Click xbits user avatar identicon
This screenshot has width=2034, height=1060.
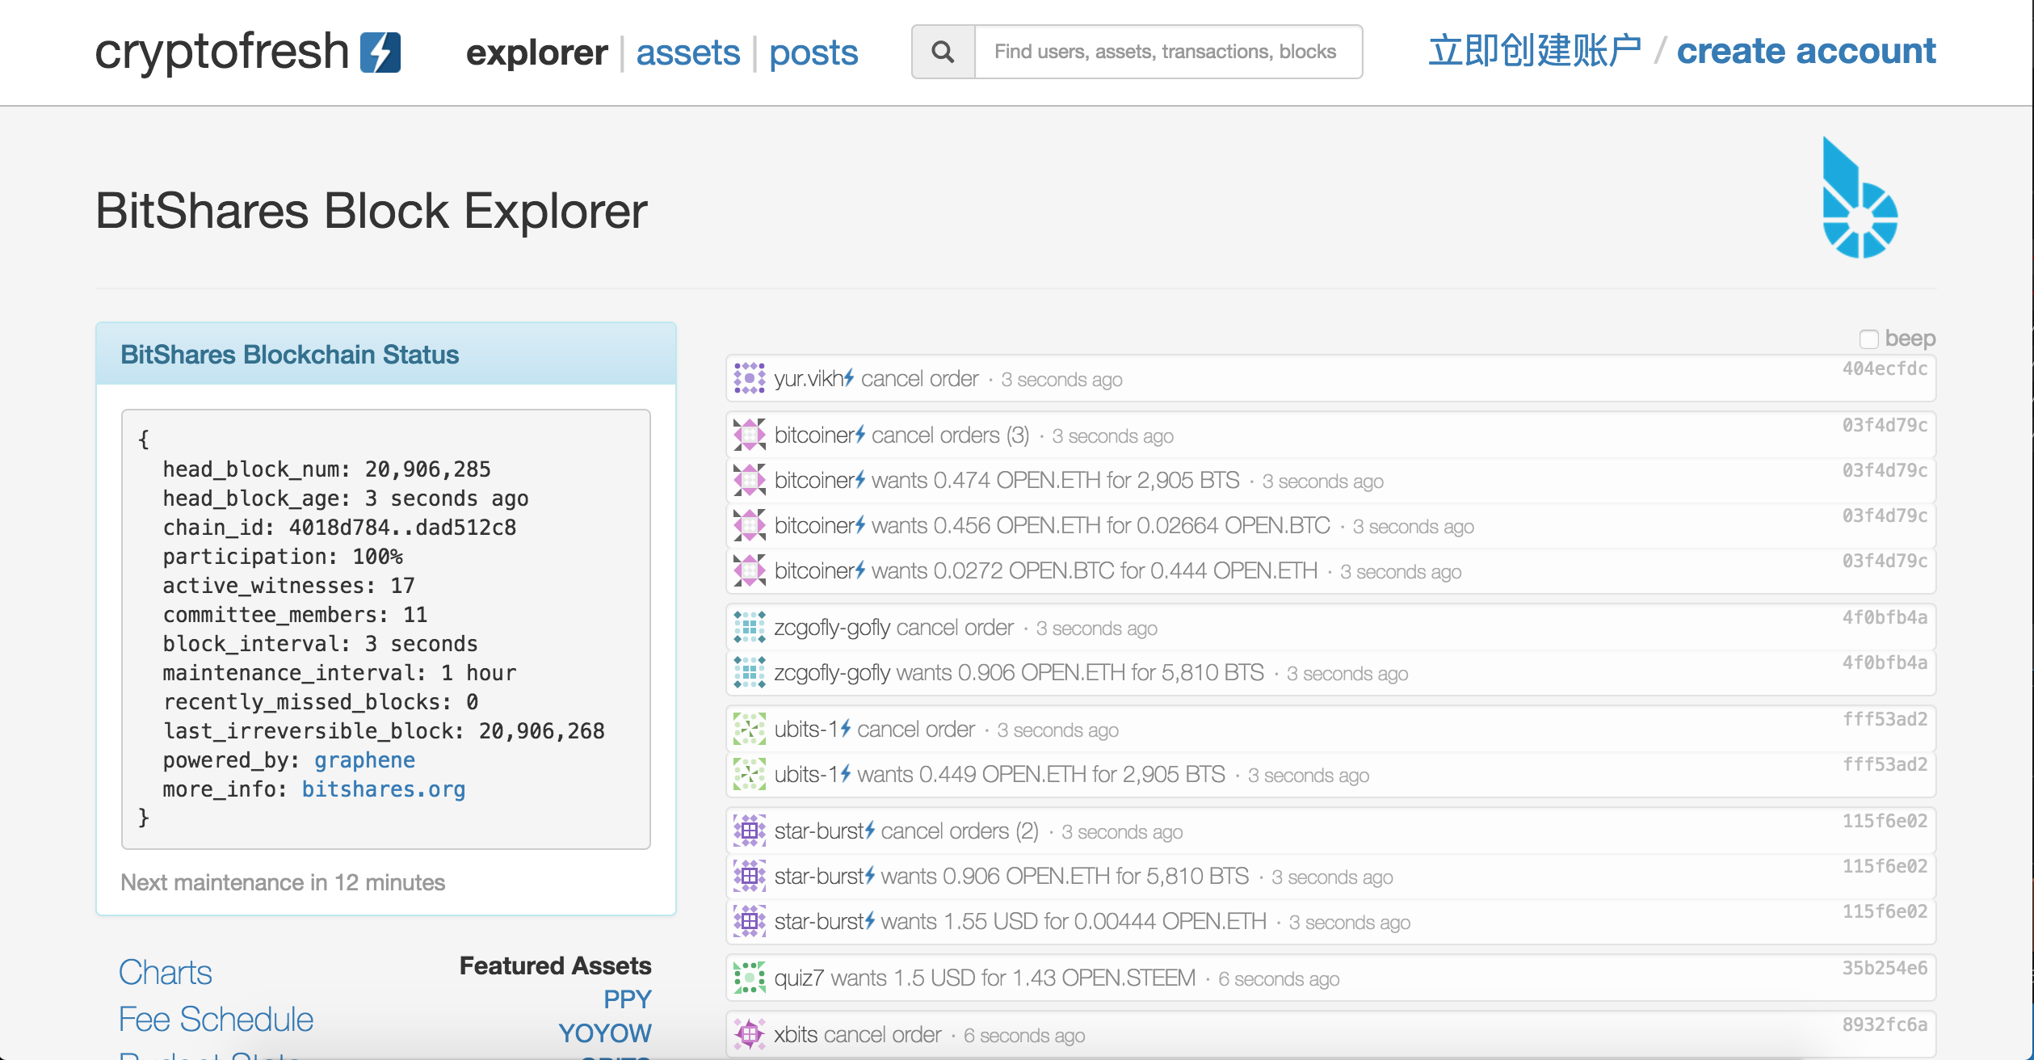pos(749,1034)
